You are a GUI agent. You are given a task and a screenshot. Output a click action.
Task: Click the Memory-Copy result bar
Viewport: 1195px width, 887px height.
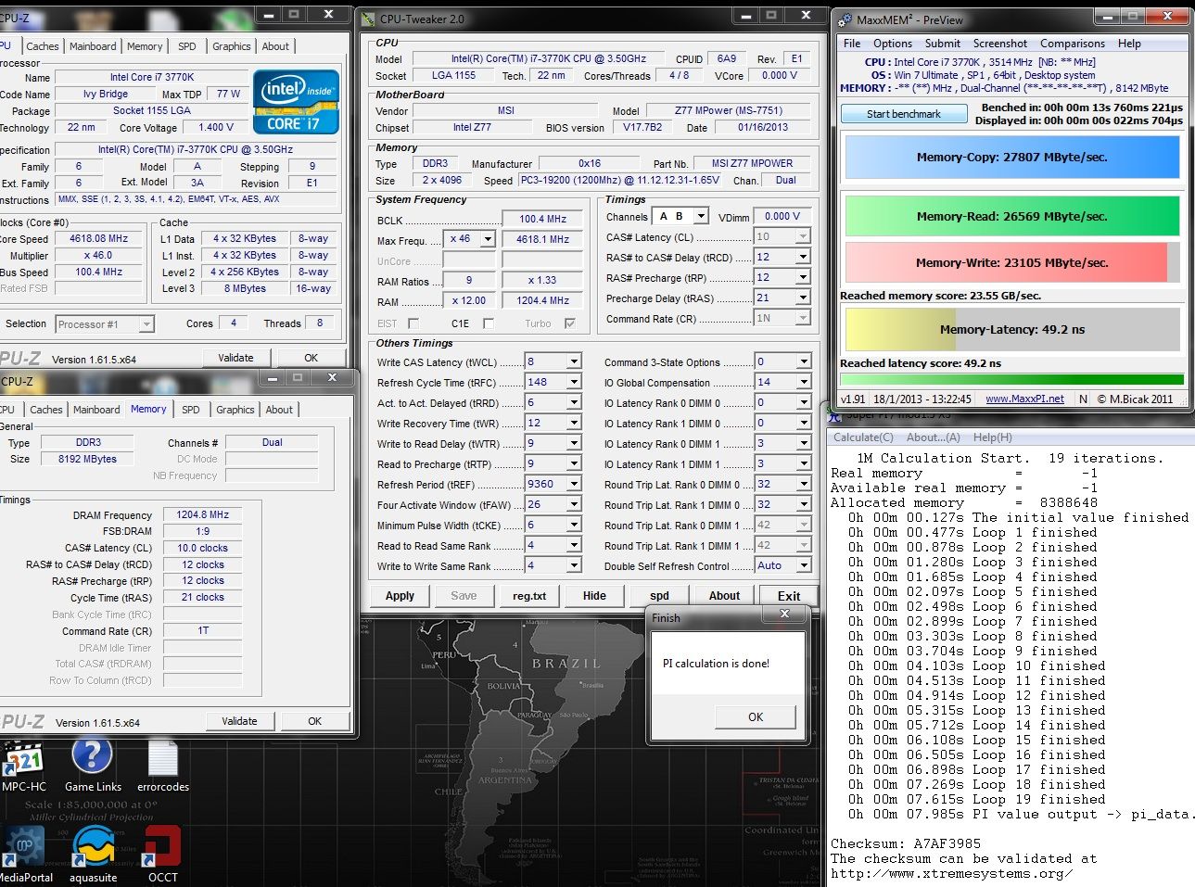tap(1011, 158)
